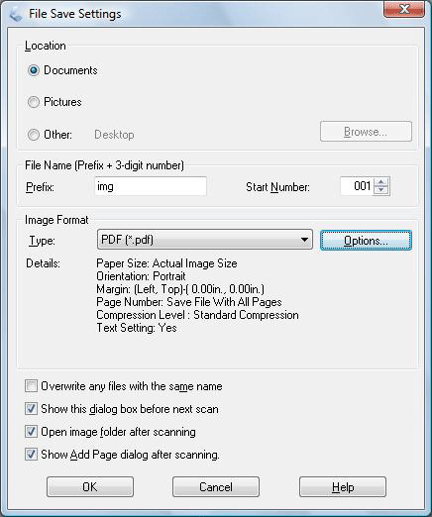Toggle Open image folder after scanning
Viewport: 432px width, 517px height.
(32, 432)
